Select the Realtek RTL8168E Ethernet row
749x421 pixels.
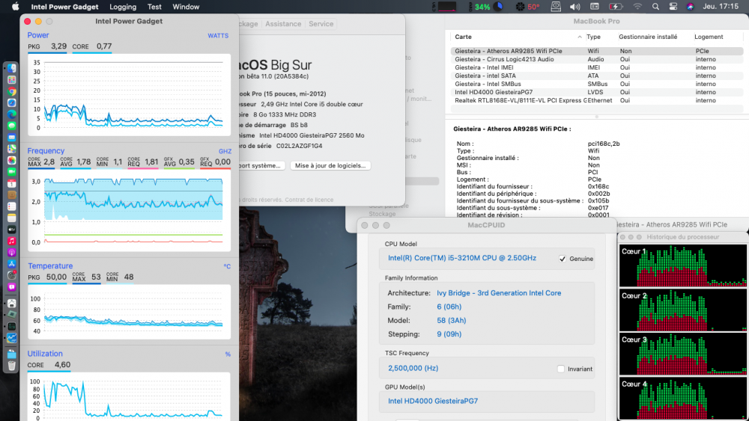(597, 100)
